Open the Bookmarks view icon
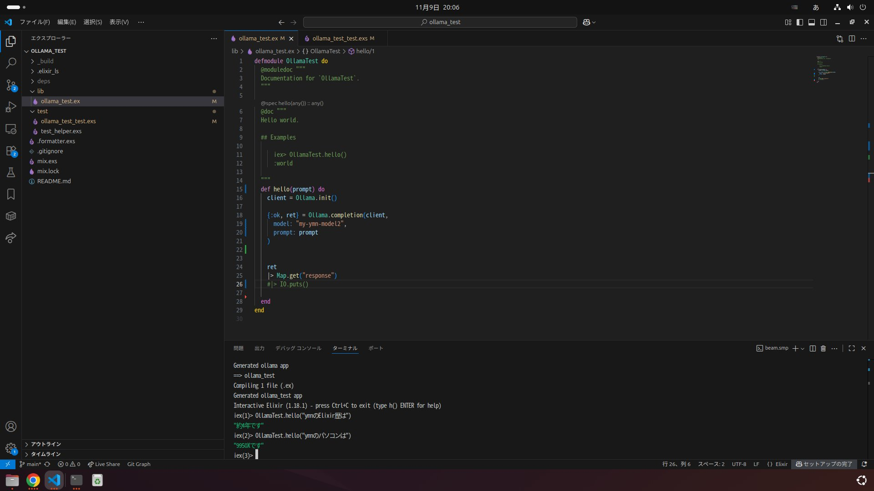This screenshot has width=874, height=491. (11, 194)
